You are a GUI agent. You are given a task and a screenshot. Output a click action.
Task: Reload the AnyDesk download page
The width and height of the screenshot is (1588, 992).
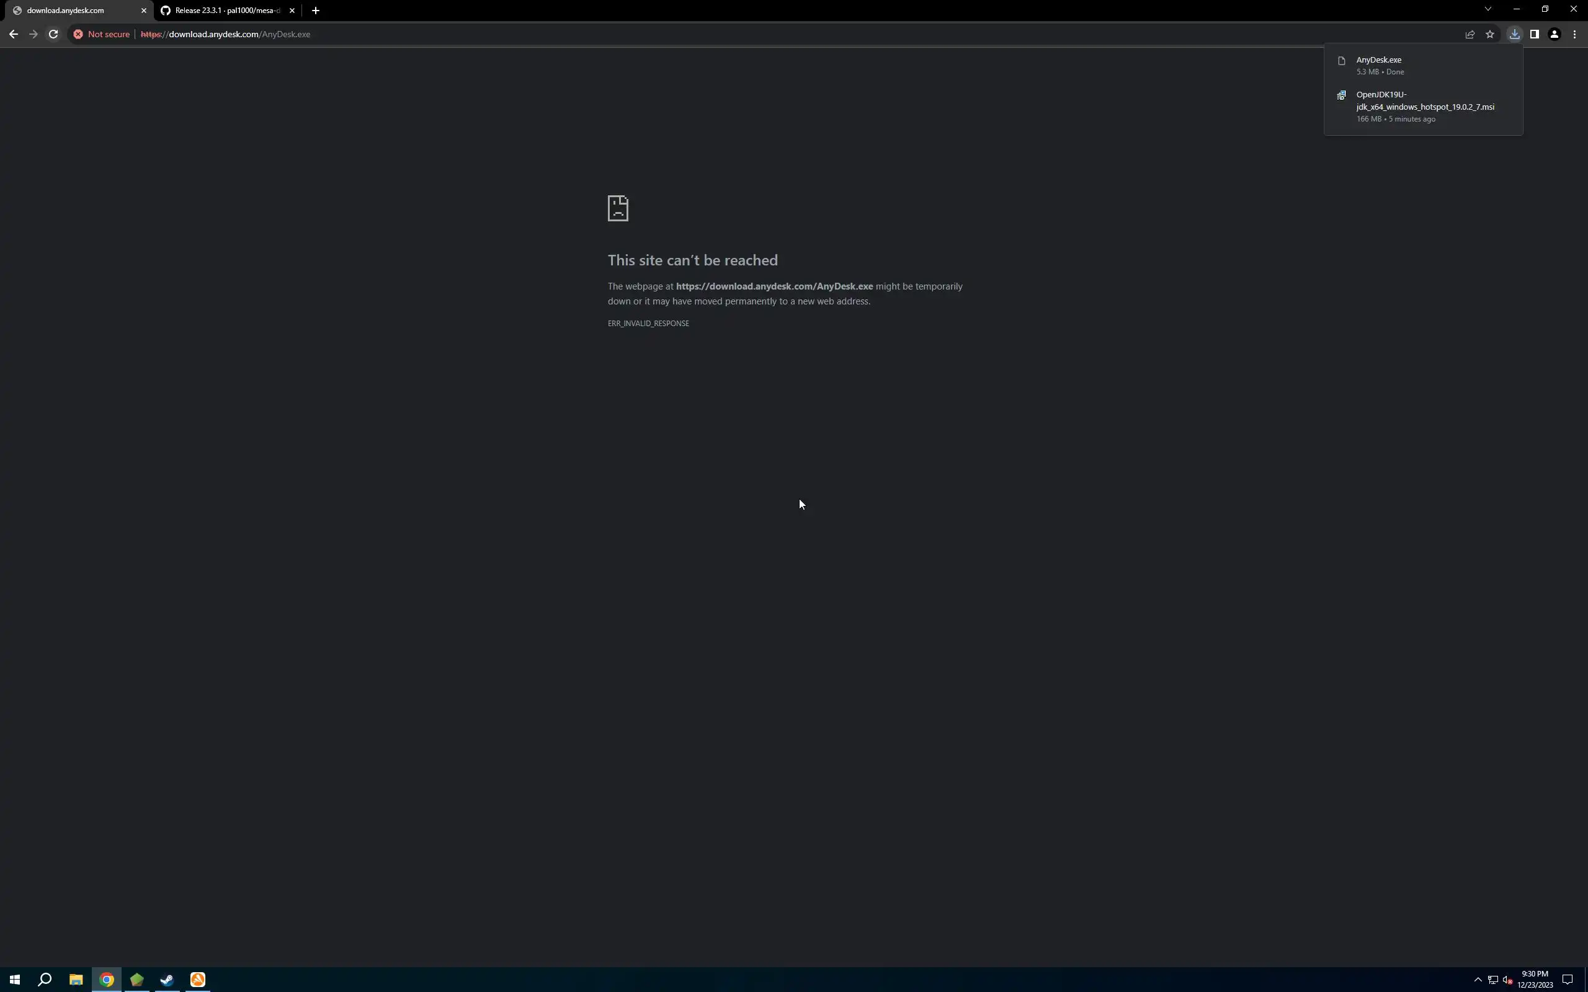coord(53,34)
